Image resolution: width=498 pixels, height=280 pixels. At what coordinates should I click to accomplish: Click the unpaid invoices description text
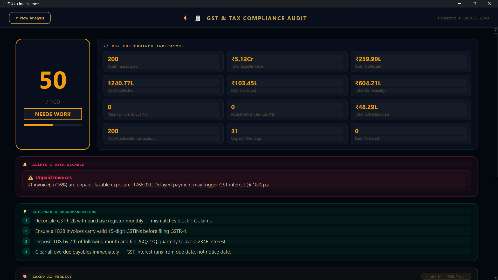coord(149,185)
